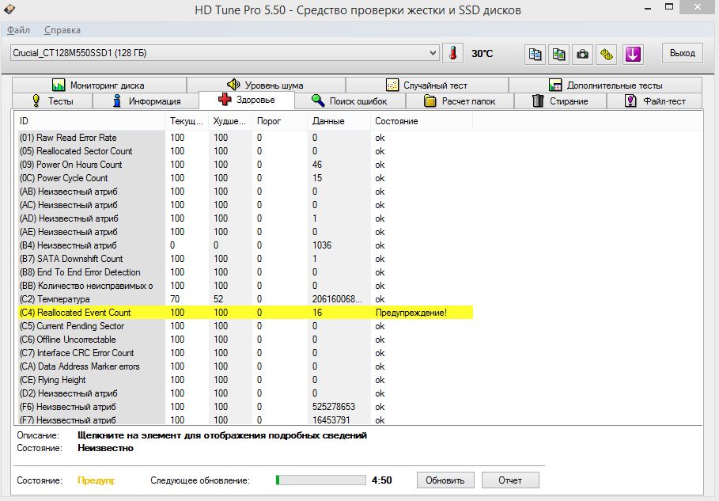Select the (BB) Количество неисправимых row
The height and width of the screenshot is (501, 719).
point(244,286)
